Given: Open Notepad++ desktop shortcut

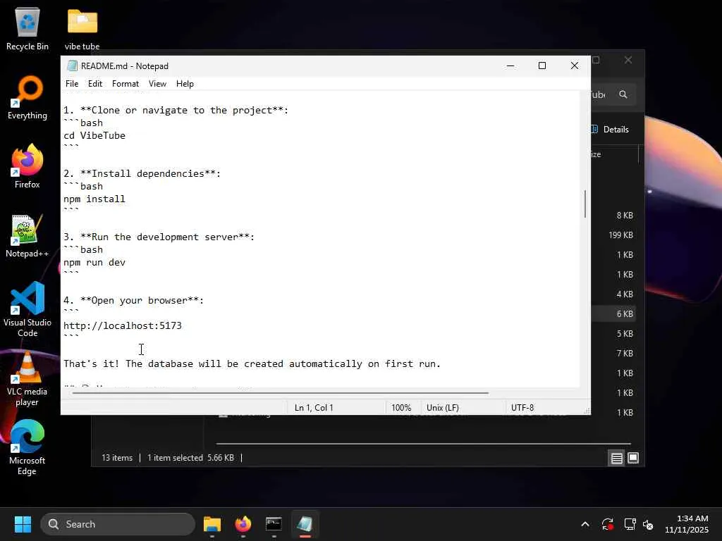Looking at the screenshot, I should coord(27,235).
